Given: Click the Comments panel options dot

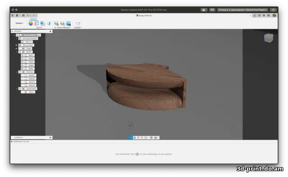Looking at the screenshot, I should click(50, 137).
